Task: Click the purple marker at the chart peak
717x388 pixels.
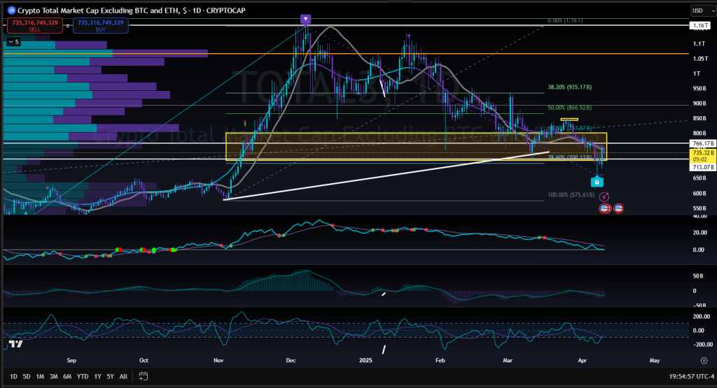Action: point(305,19)
